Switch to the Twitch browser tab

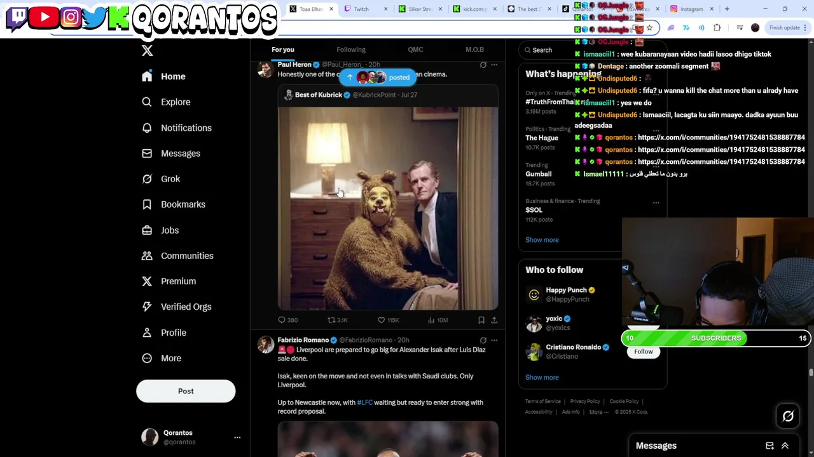(x=366, y=9)
